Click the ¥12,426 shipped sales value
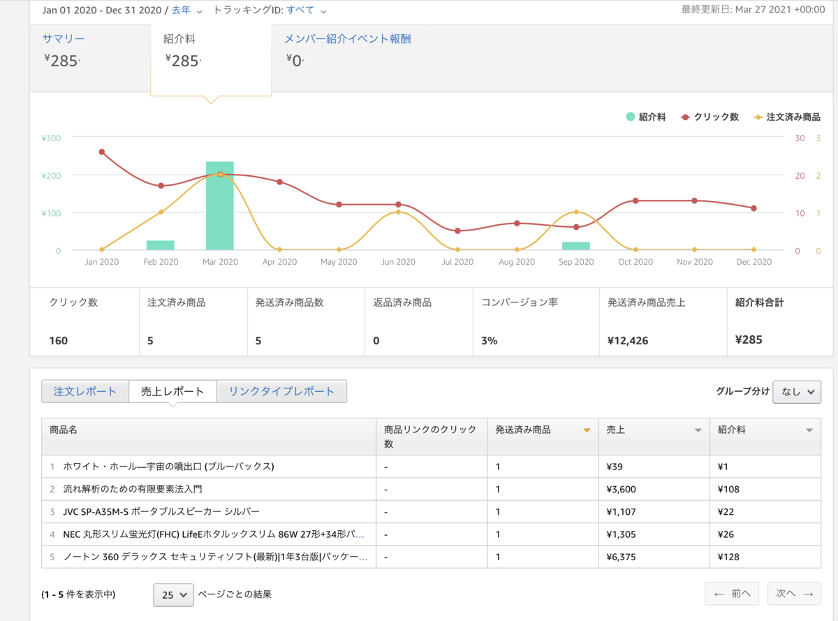Viewport: 838px width, 621px height. point(628,340)
